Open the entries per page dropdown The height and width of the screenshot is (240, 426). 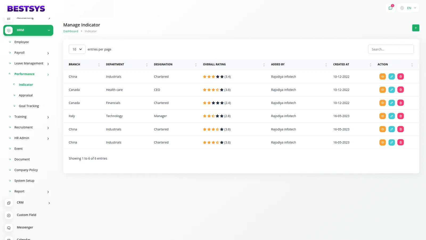(x=77, y=49)
